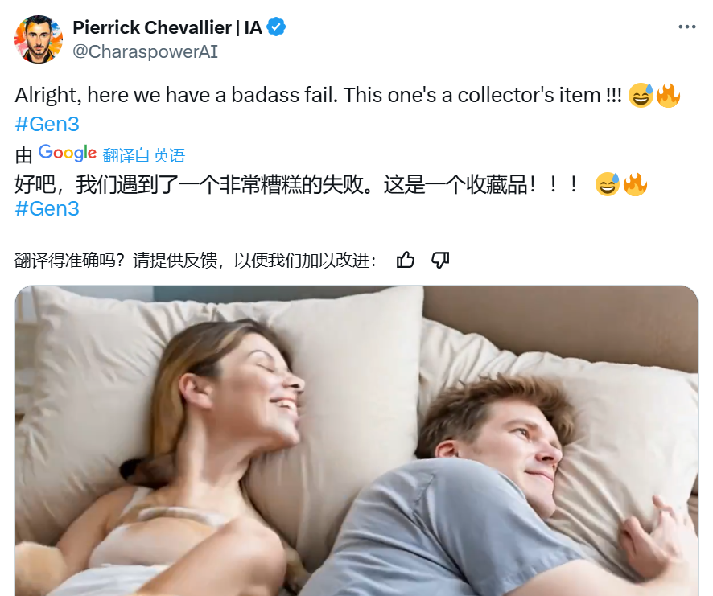Click the 由 label before Google logo

pyautogui.click(x=23, y=156)
